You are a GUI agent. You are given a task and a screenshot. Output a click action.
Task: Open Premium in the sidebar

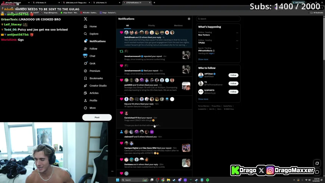point(92,71)
